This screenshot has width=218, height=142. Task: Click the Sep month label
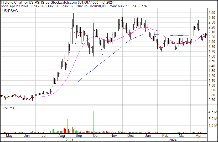click(x=79, y=136)
